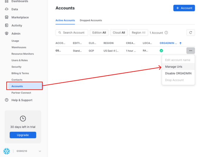Click the Marketplace storefront icon

pyautogui.click(x=6, y=17)
